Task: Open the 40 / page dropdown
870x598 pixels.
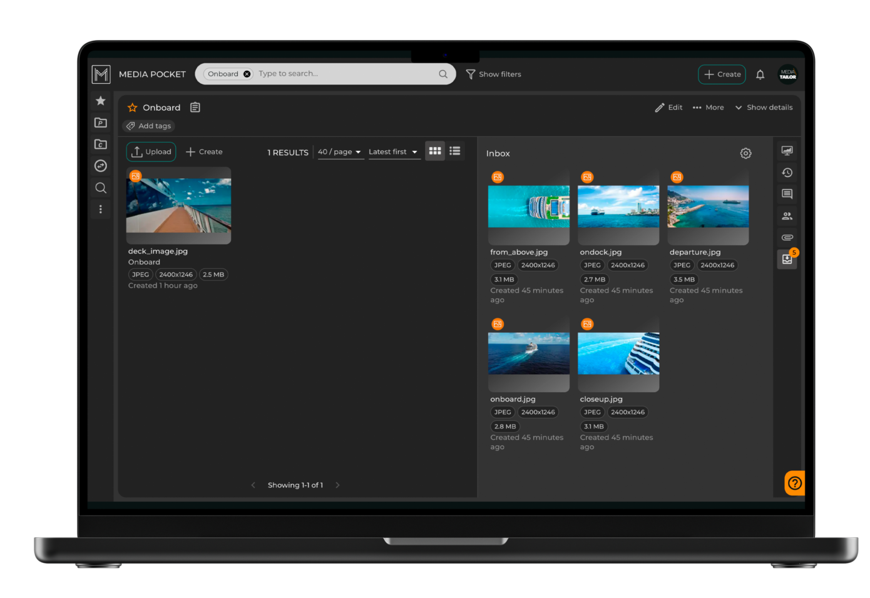Action: coord(340,151)
